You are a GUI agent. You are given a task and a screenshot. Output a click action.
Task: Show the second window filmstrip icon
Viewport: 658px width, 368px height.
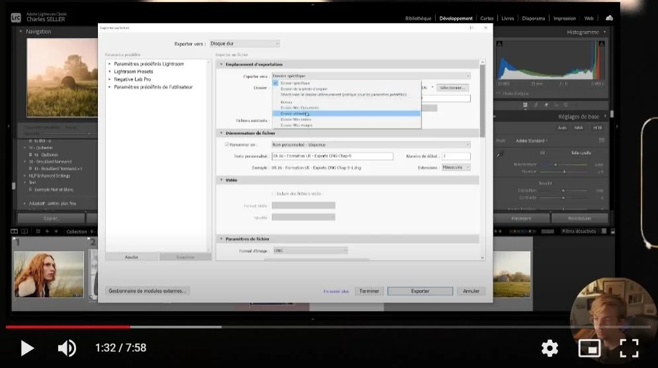(x=24, y=231)
